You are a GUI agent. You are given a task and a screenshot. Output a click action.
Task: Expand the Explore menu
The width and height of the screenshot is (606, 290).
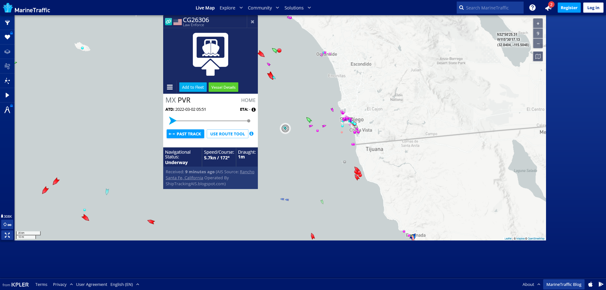coord(231,8)
